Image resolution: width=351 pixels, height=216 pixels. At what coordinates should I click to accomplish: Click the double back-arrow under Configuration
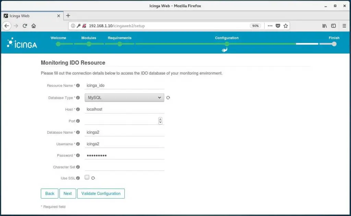click(x=225, y=50)
